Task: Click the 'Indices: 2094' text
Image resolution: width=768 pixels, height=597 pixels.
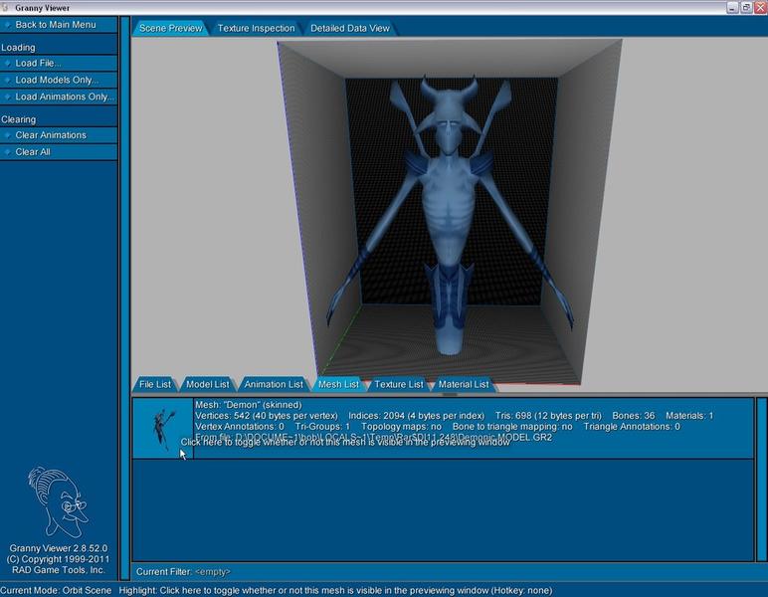Action: [377, 416]
